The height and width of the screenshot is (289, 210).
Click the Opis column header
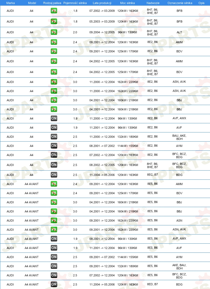pyautogui.click(x=201, y=3)
